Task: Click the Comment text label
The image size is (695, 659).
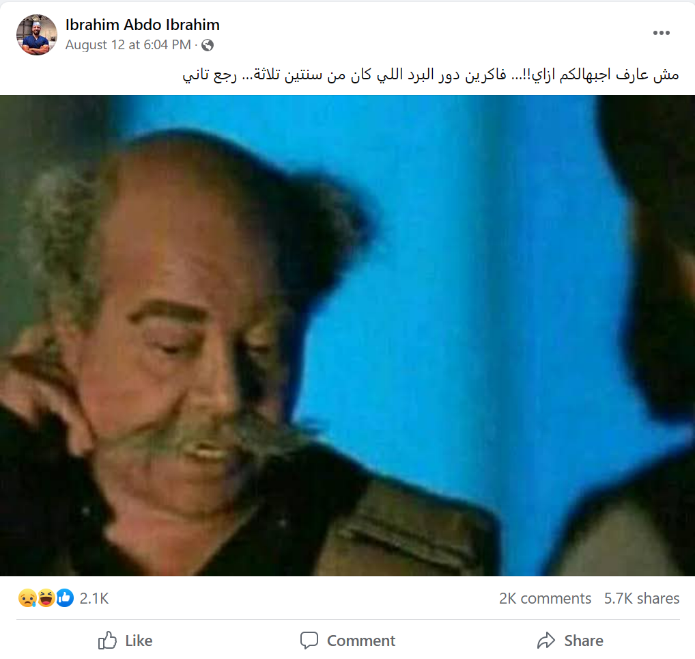Action: click(x=360, y=641)
